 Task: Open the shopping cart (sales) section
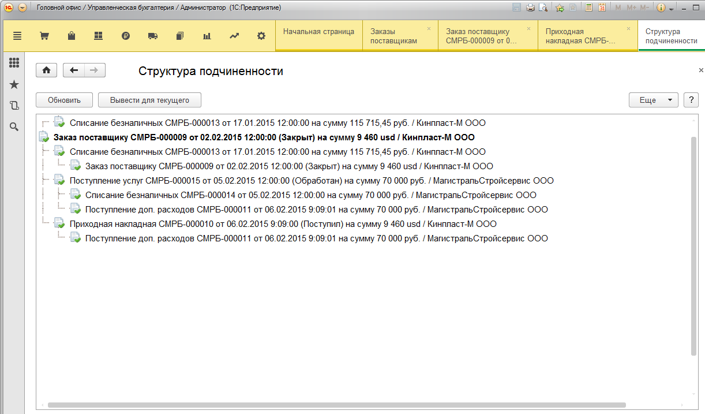pyautogui.click(x=44, y=36)
